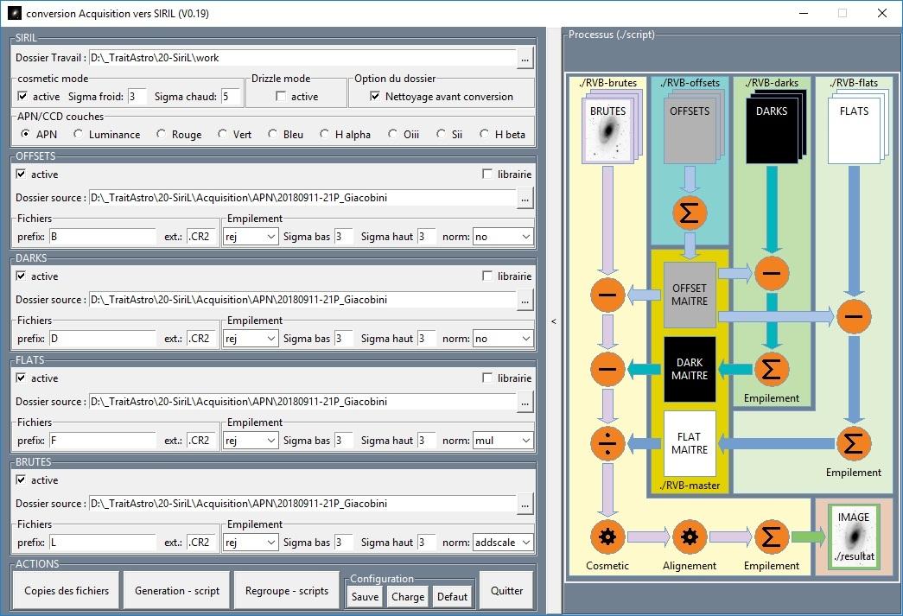Click the Cosmetic gear icon in the process diagram
The image size is (903, 616).
pyautogui.click(x=607, y=537)
